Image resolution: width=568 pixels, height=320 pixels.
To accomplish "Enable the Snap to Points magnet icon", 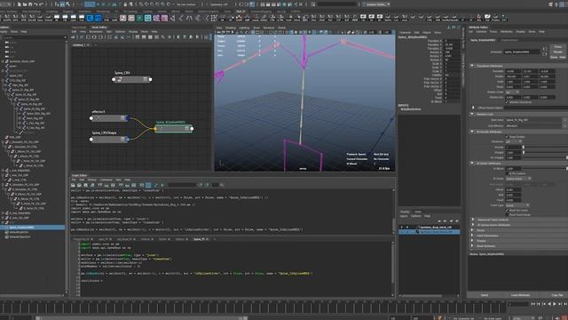I will [153, 4].
